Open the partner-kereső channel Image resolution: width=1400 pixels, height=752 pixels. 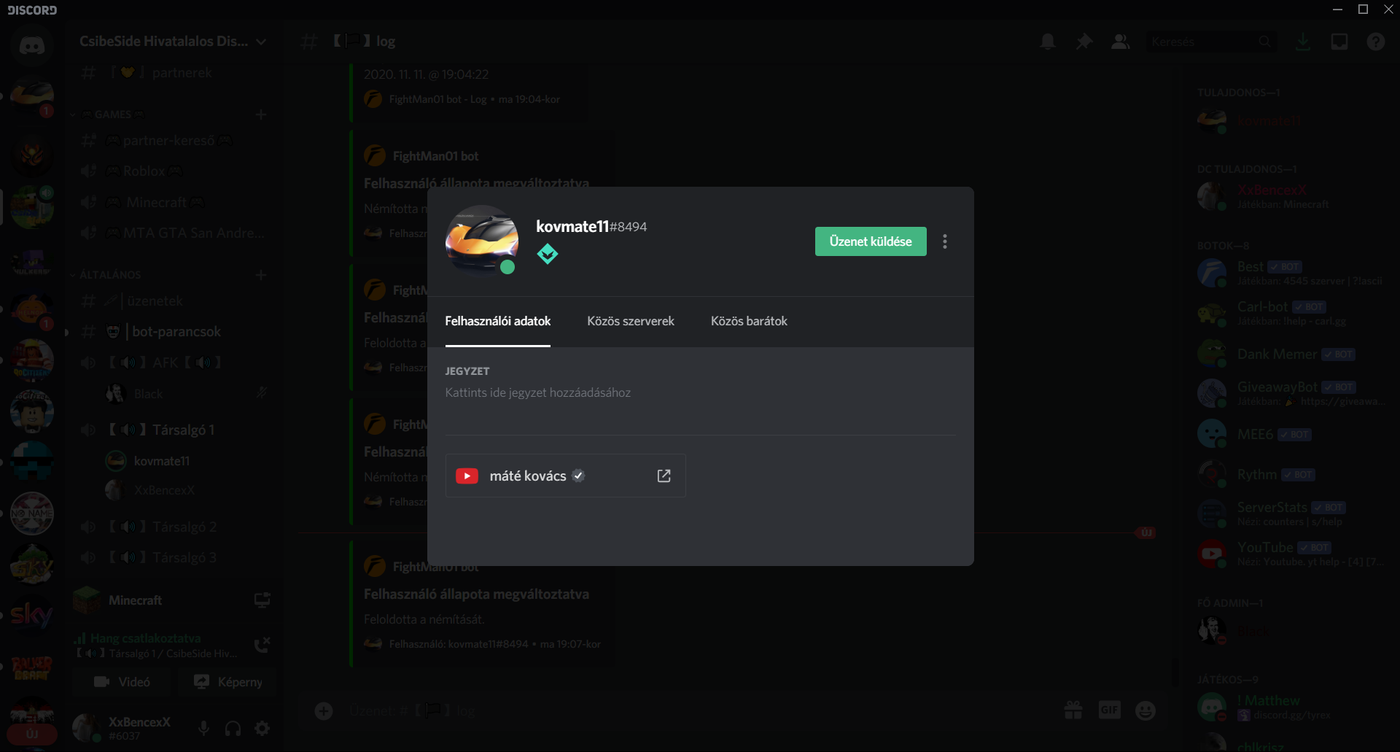tap(175, 140)
